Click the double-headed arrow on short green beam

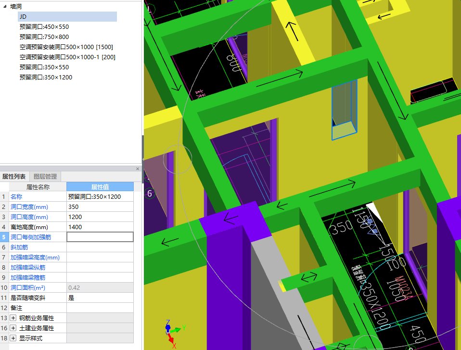click(309, 277)
